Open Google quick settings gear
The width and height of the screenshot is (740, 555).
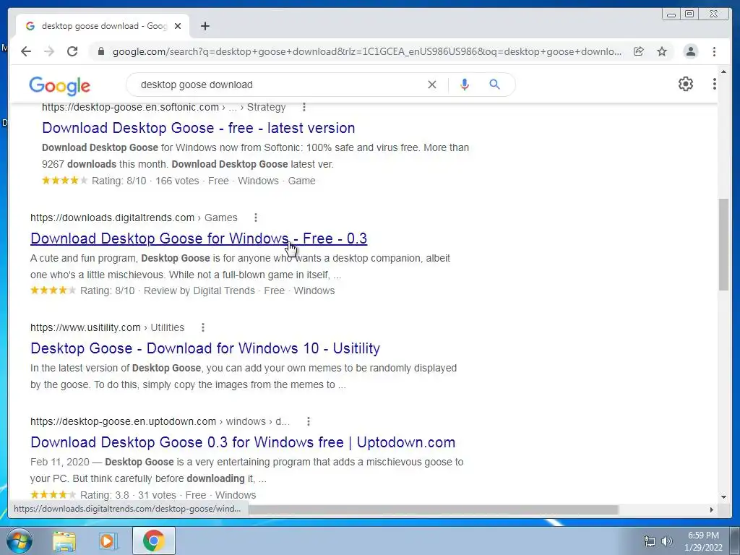(x=685, y=84)
